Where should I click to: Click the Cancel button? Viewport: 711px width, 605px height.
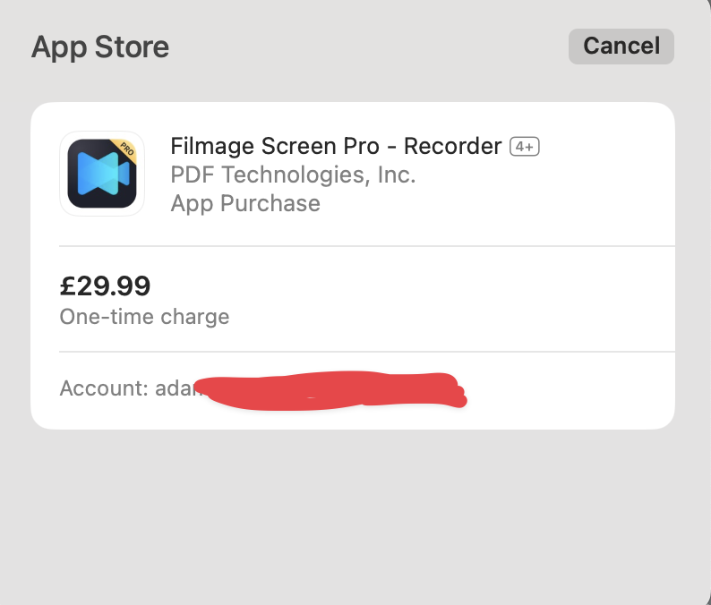[621, 46]
